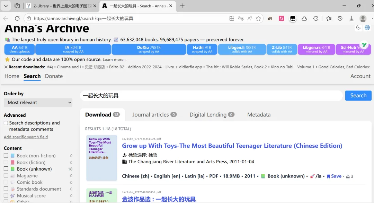Image resolution: width=374 pixels, height=203 pixels.
Task: Click the IA 304TB badge
Action: coord(73,49)
